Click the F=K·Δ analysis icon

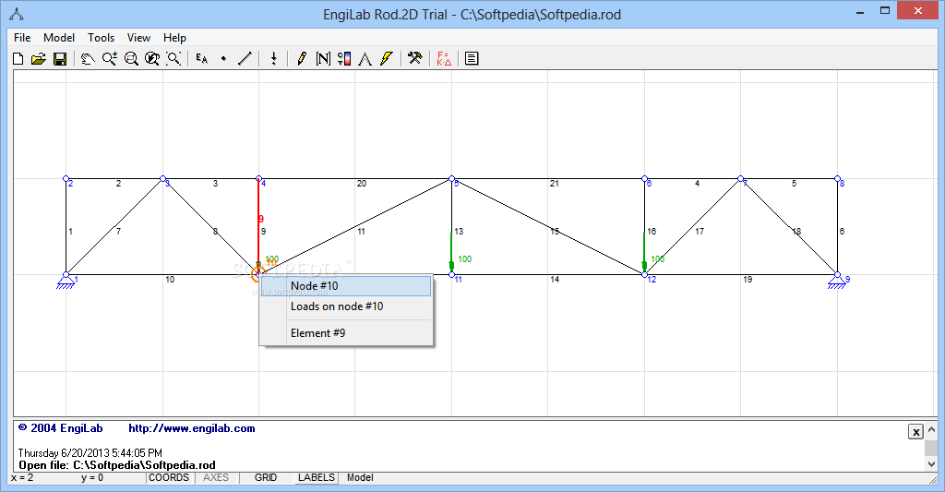444,58
